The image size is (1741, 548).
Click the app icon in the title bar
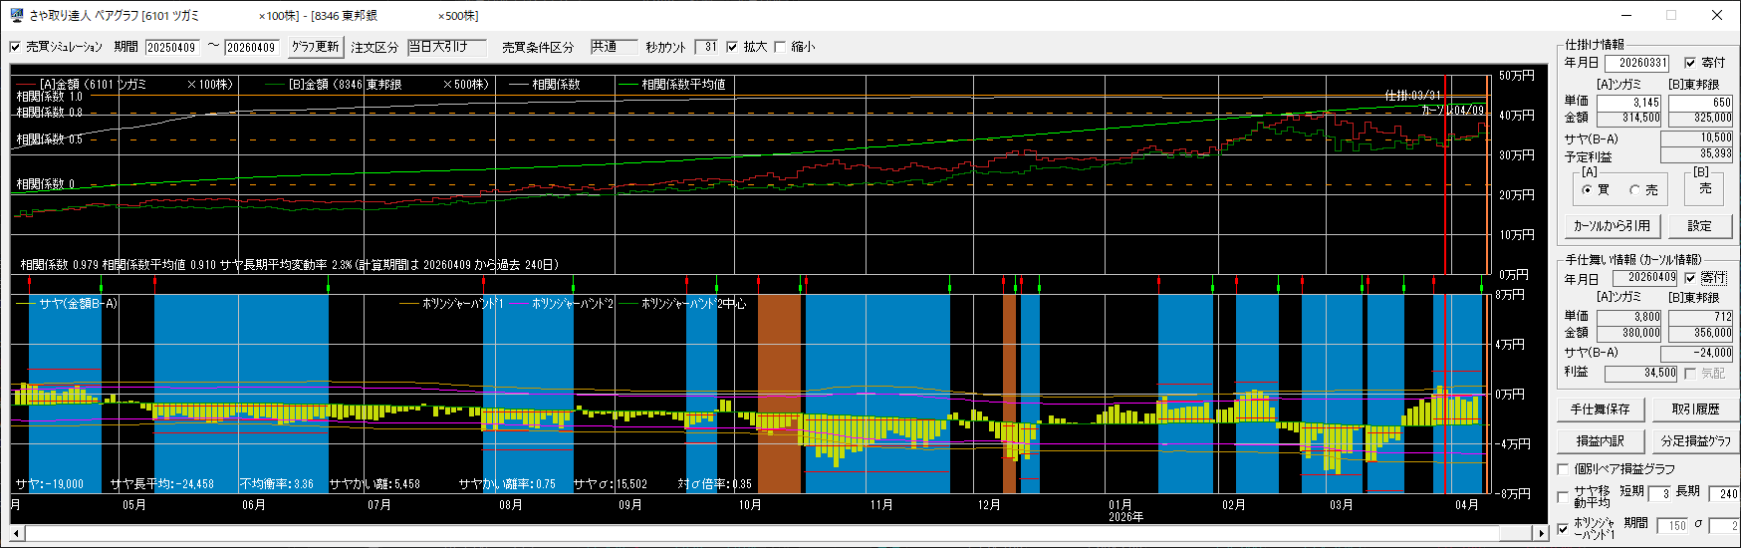tap(16, 15)
